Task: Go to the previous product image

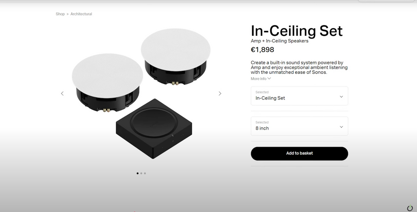Action: (62, 93)
